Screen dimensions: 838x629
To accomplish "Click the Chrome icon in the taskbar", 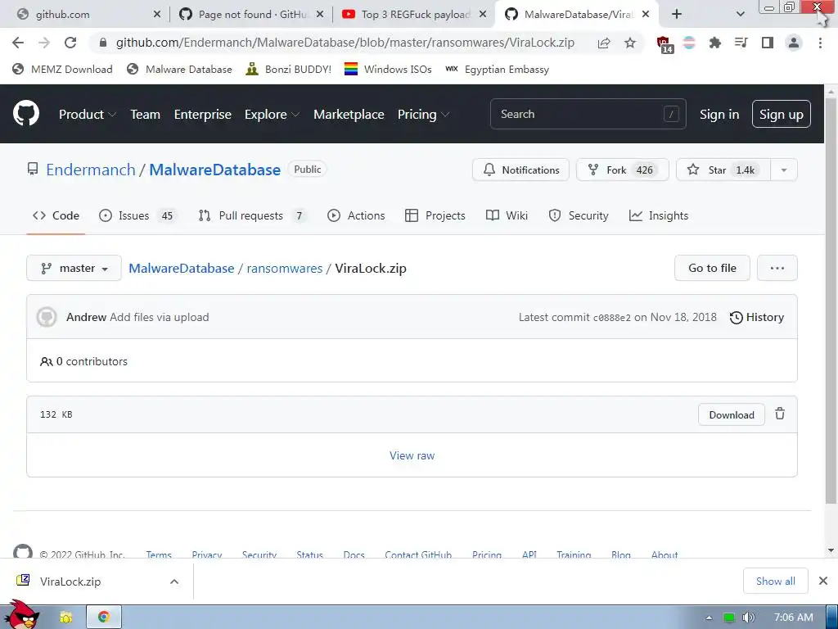I will tap(104, 617).
